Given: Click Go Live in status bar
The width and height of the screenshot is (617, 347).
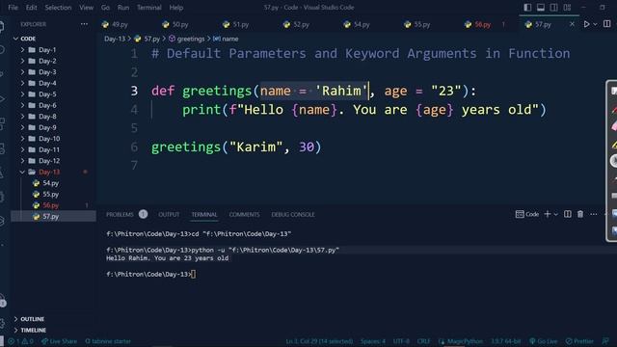Looking at the screenshot, I should pyautogui.click(x=544, y=341).
